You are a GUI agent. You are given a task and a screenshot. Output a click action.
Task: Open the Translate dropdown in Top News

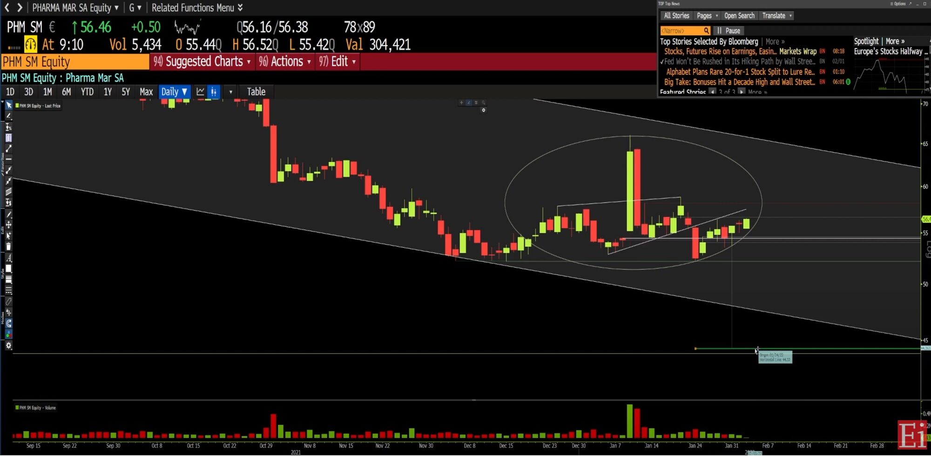777,16
